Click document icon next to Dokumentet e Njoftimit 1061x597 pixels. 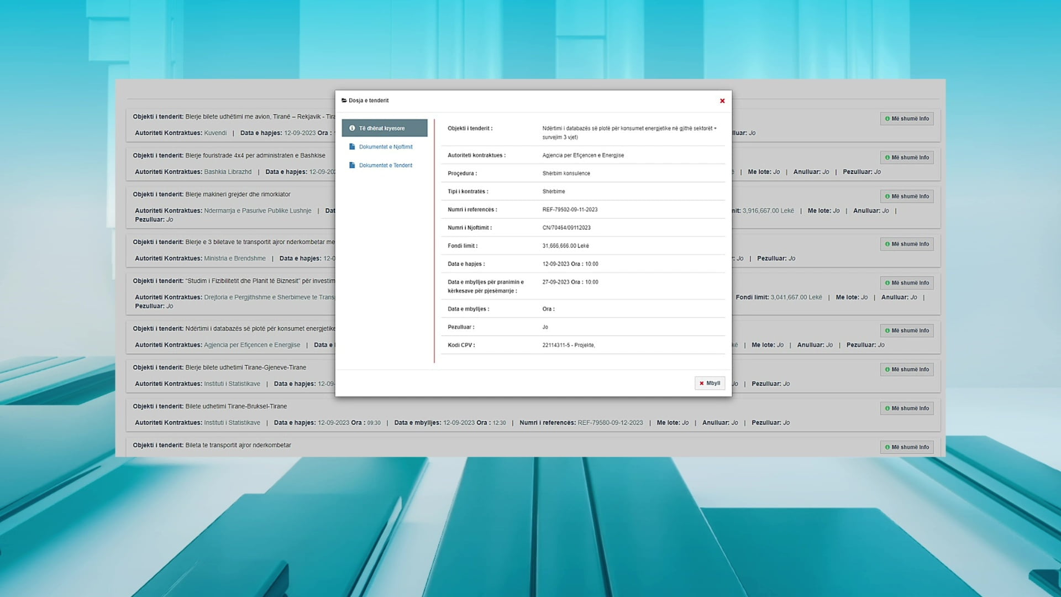[352, 147]
